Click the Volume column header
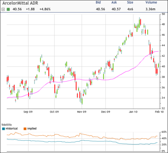This screenshot has width=168, height=153. 151,3
